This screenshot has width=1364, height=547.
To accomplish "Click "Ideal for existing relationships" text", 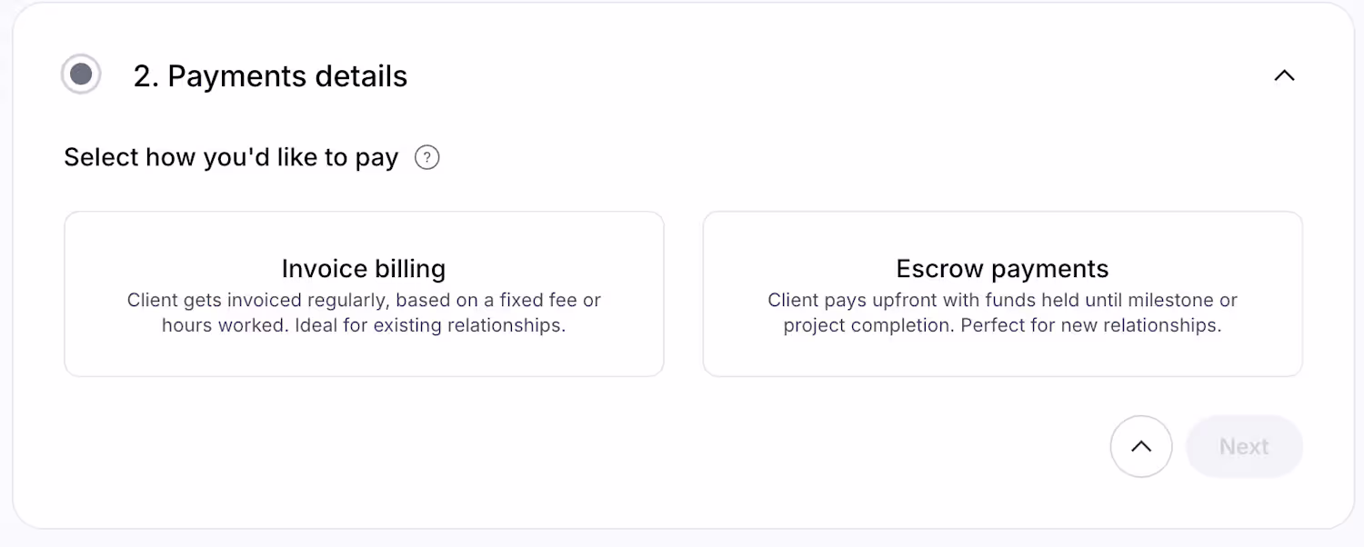I will point(430,325).
